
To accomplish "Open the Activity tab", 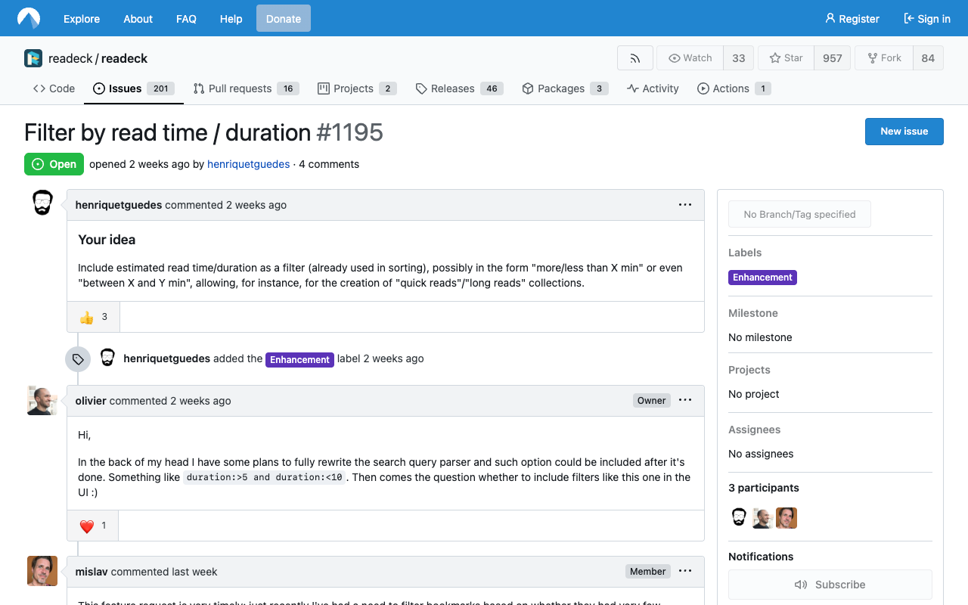I will click(x=653, y=88).
